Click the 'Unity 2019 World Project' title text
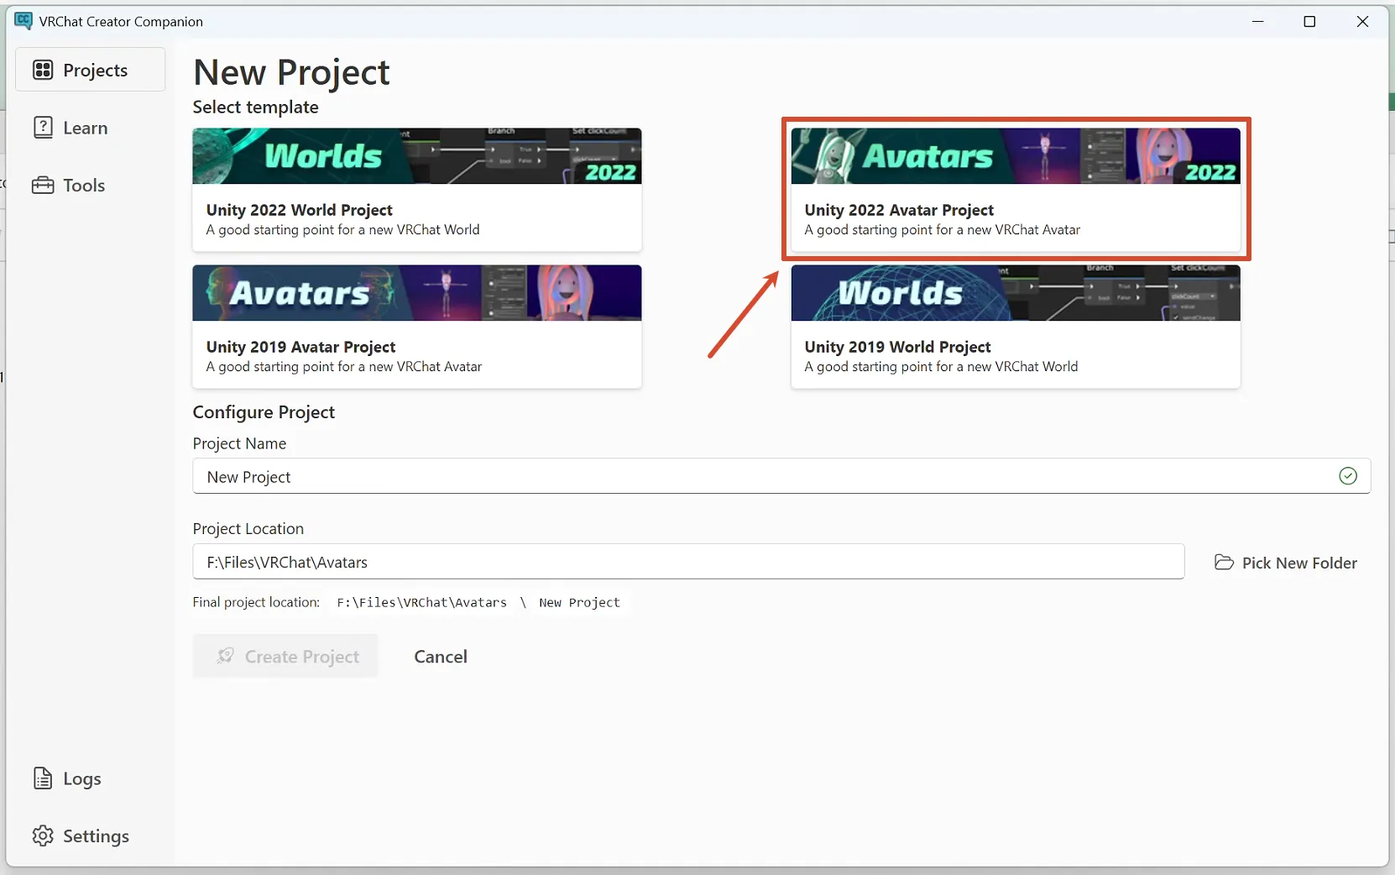This screenshot has height=875, width=1395. point(897,347)
